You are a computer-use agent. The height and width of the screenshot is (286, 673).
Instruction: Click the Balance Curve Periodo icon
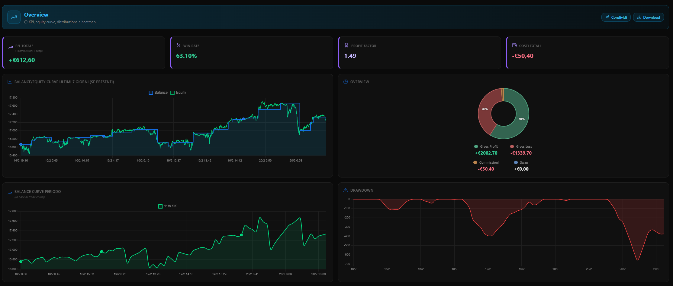point(10,193)
